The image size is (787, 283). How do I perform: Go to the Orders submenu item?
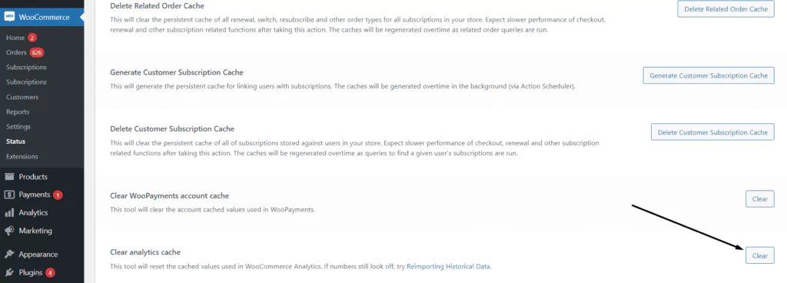(16, 52)
